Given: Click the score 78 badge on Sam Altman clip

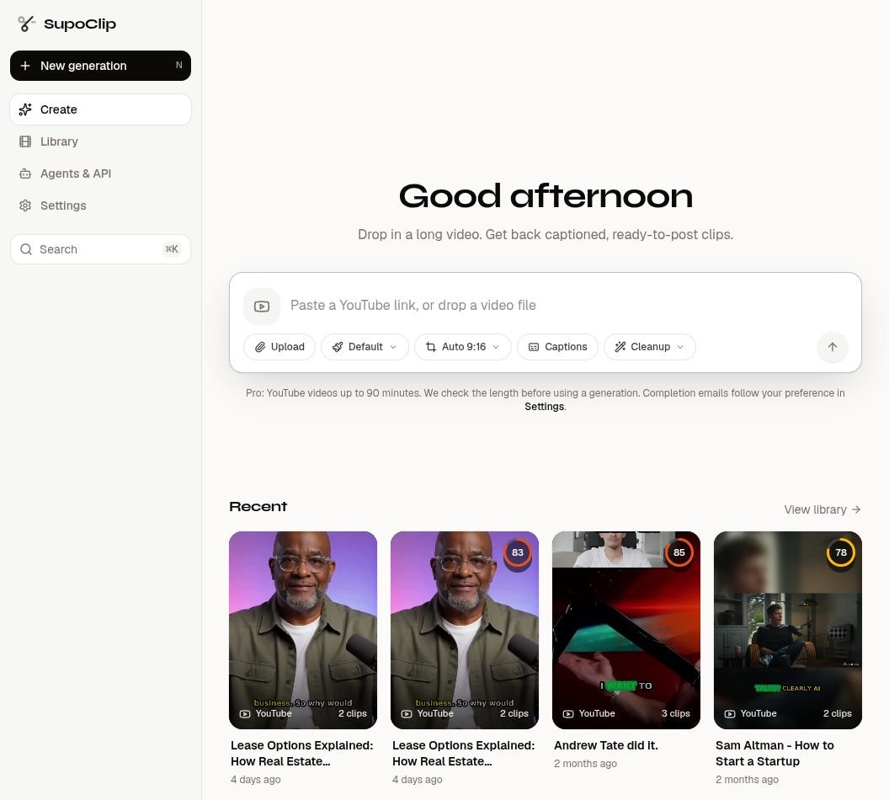Looking at the screenshot, I should pos(840,552).
